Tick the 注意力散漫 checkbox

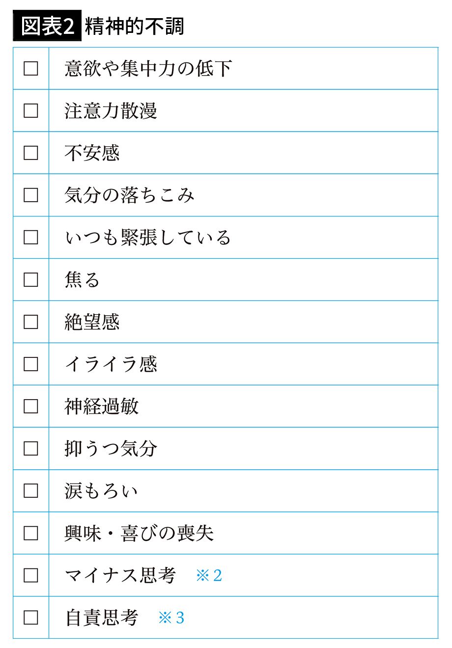tap(31, 111)
